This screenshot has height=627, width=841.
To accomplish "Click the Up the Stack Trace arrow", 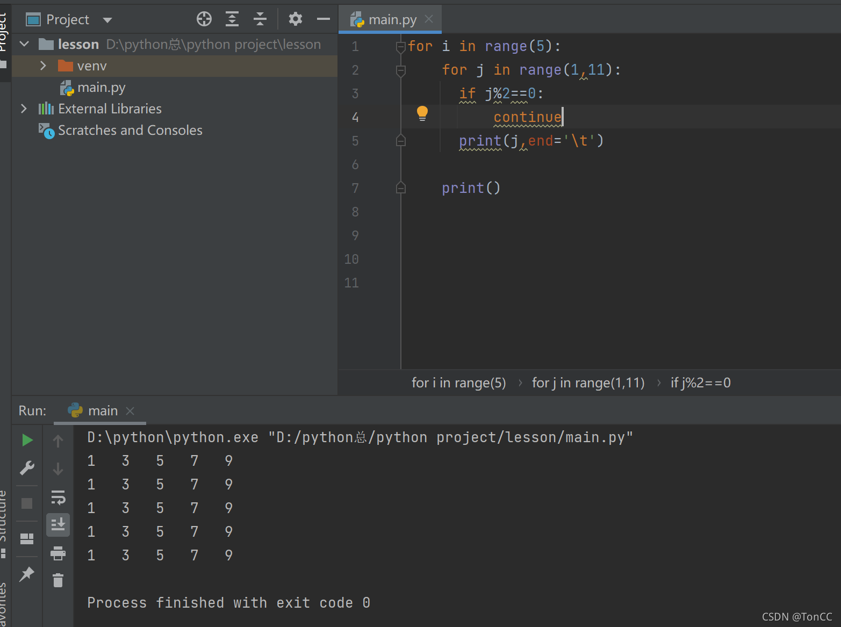I will click(x=58, y=441).
